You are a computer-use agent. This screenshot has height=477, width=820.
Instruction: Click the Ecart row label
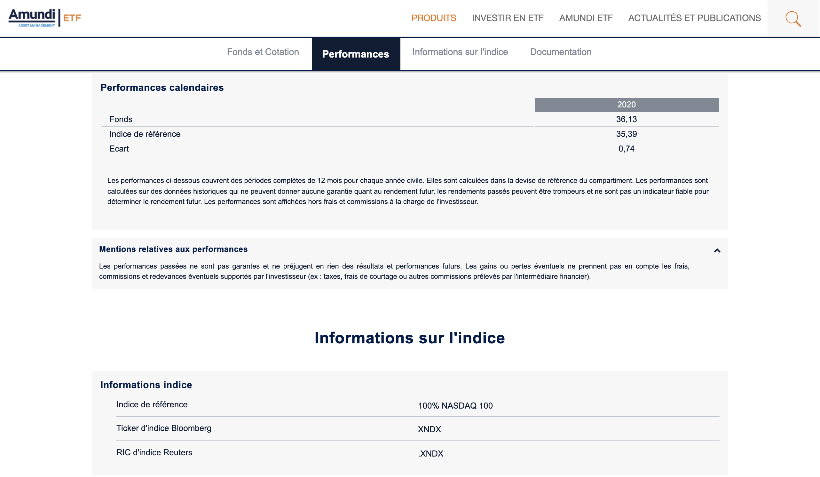coord(119,149)
